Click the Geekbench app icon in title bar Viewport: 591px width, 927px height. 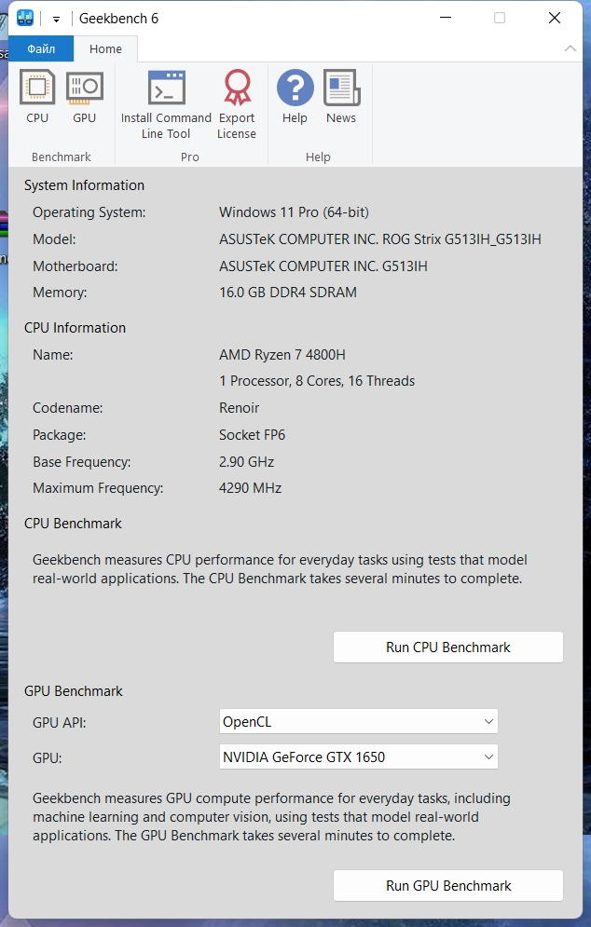[25, 18]
